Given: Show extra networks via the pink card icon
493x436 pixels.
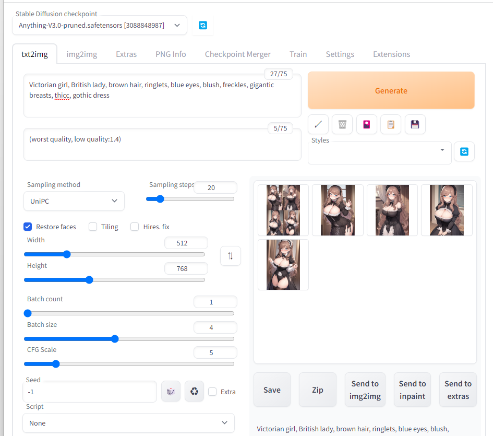Looking at the screenshot, I should coord(366,124).
